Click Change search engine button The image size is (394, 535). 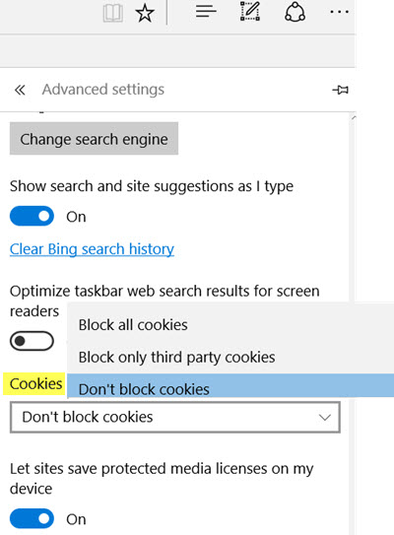pyautogui.click(x=94, y=139)
